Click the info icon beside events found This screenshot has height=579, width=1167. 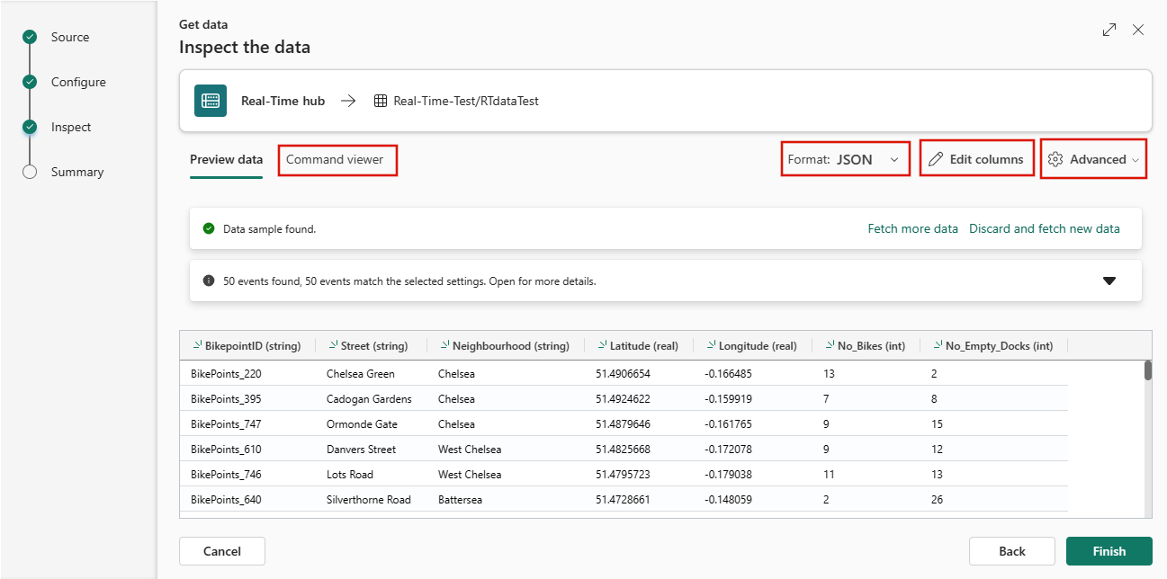point(209,281)
